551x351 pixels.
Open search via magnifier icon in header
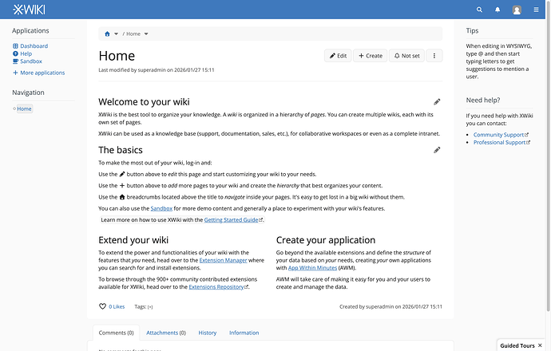point(479,10)
